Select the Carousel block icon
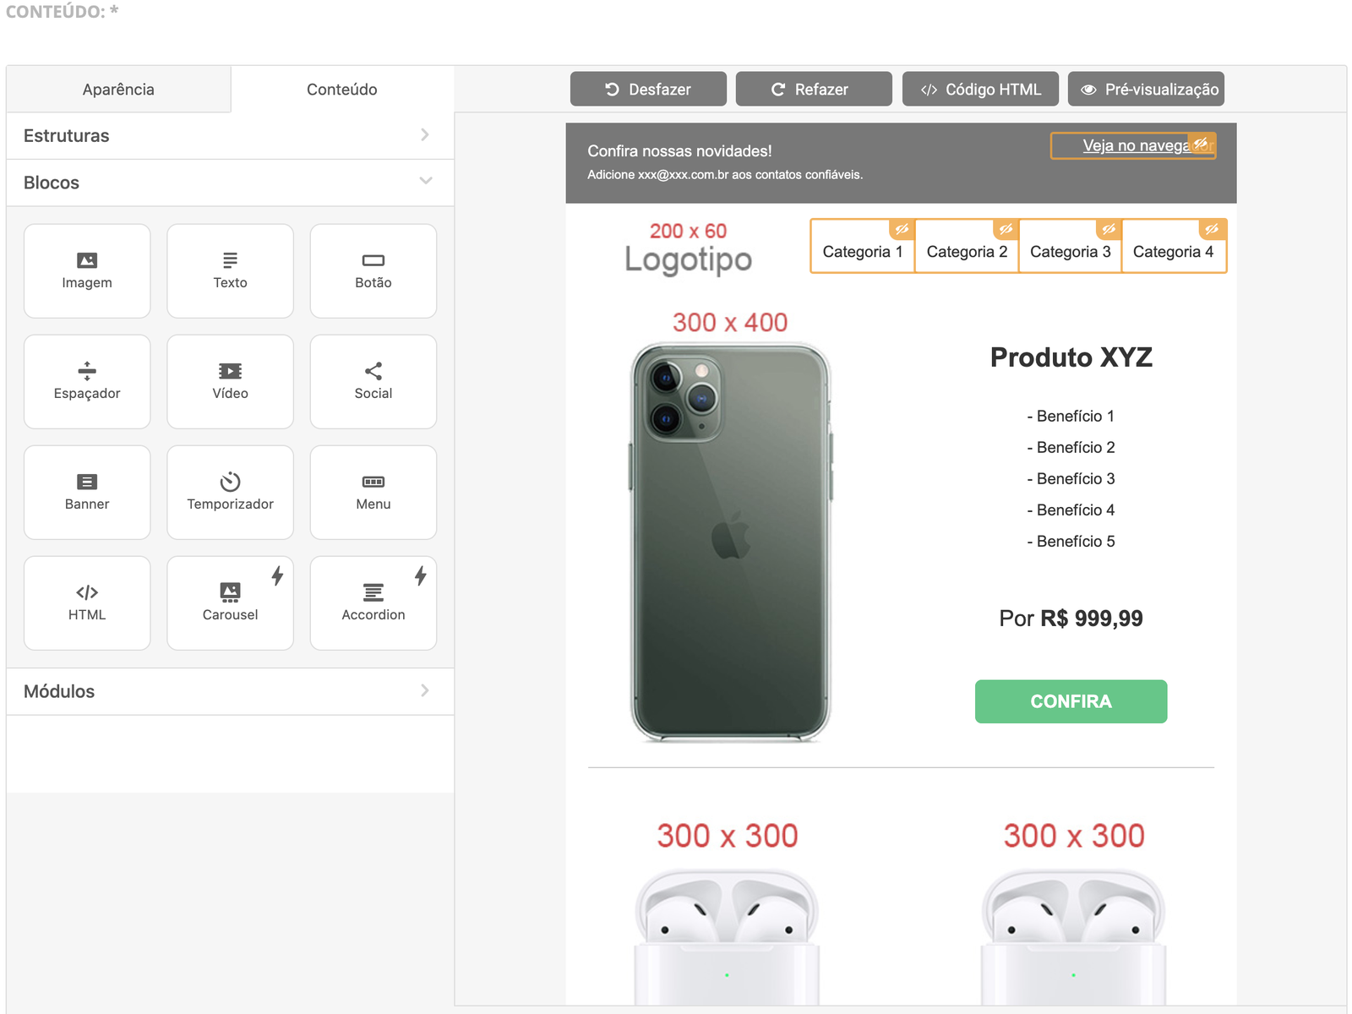 pos(230,592)
